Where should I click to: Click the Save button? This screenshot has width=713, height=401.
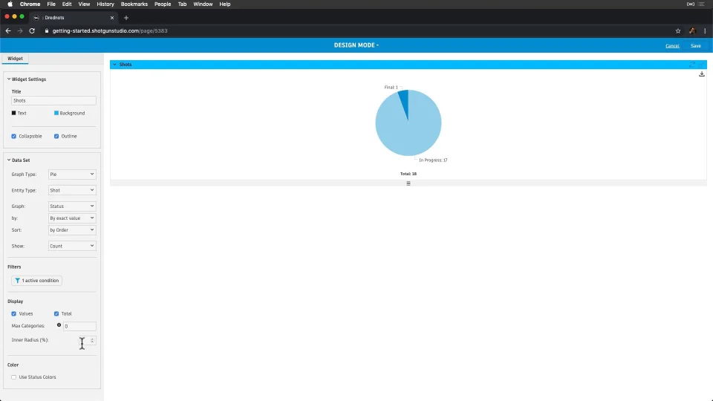pyautogui.click(x=696, y=46)
